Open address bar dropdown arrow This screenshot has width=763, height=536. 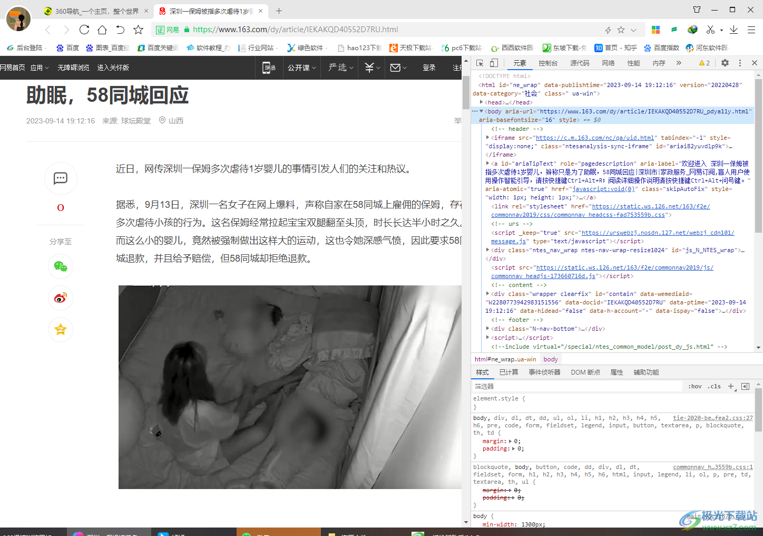click(633, 30)
